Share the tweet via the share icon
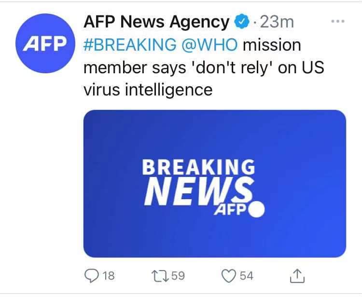Image resolution: width=362 pixels, height=298 pixels. [x=297, y=275]
